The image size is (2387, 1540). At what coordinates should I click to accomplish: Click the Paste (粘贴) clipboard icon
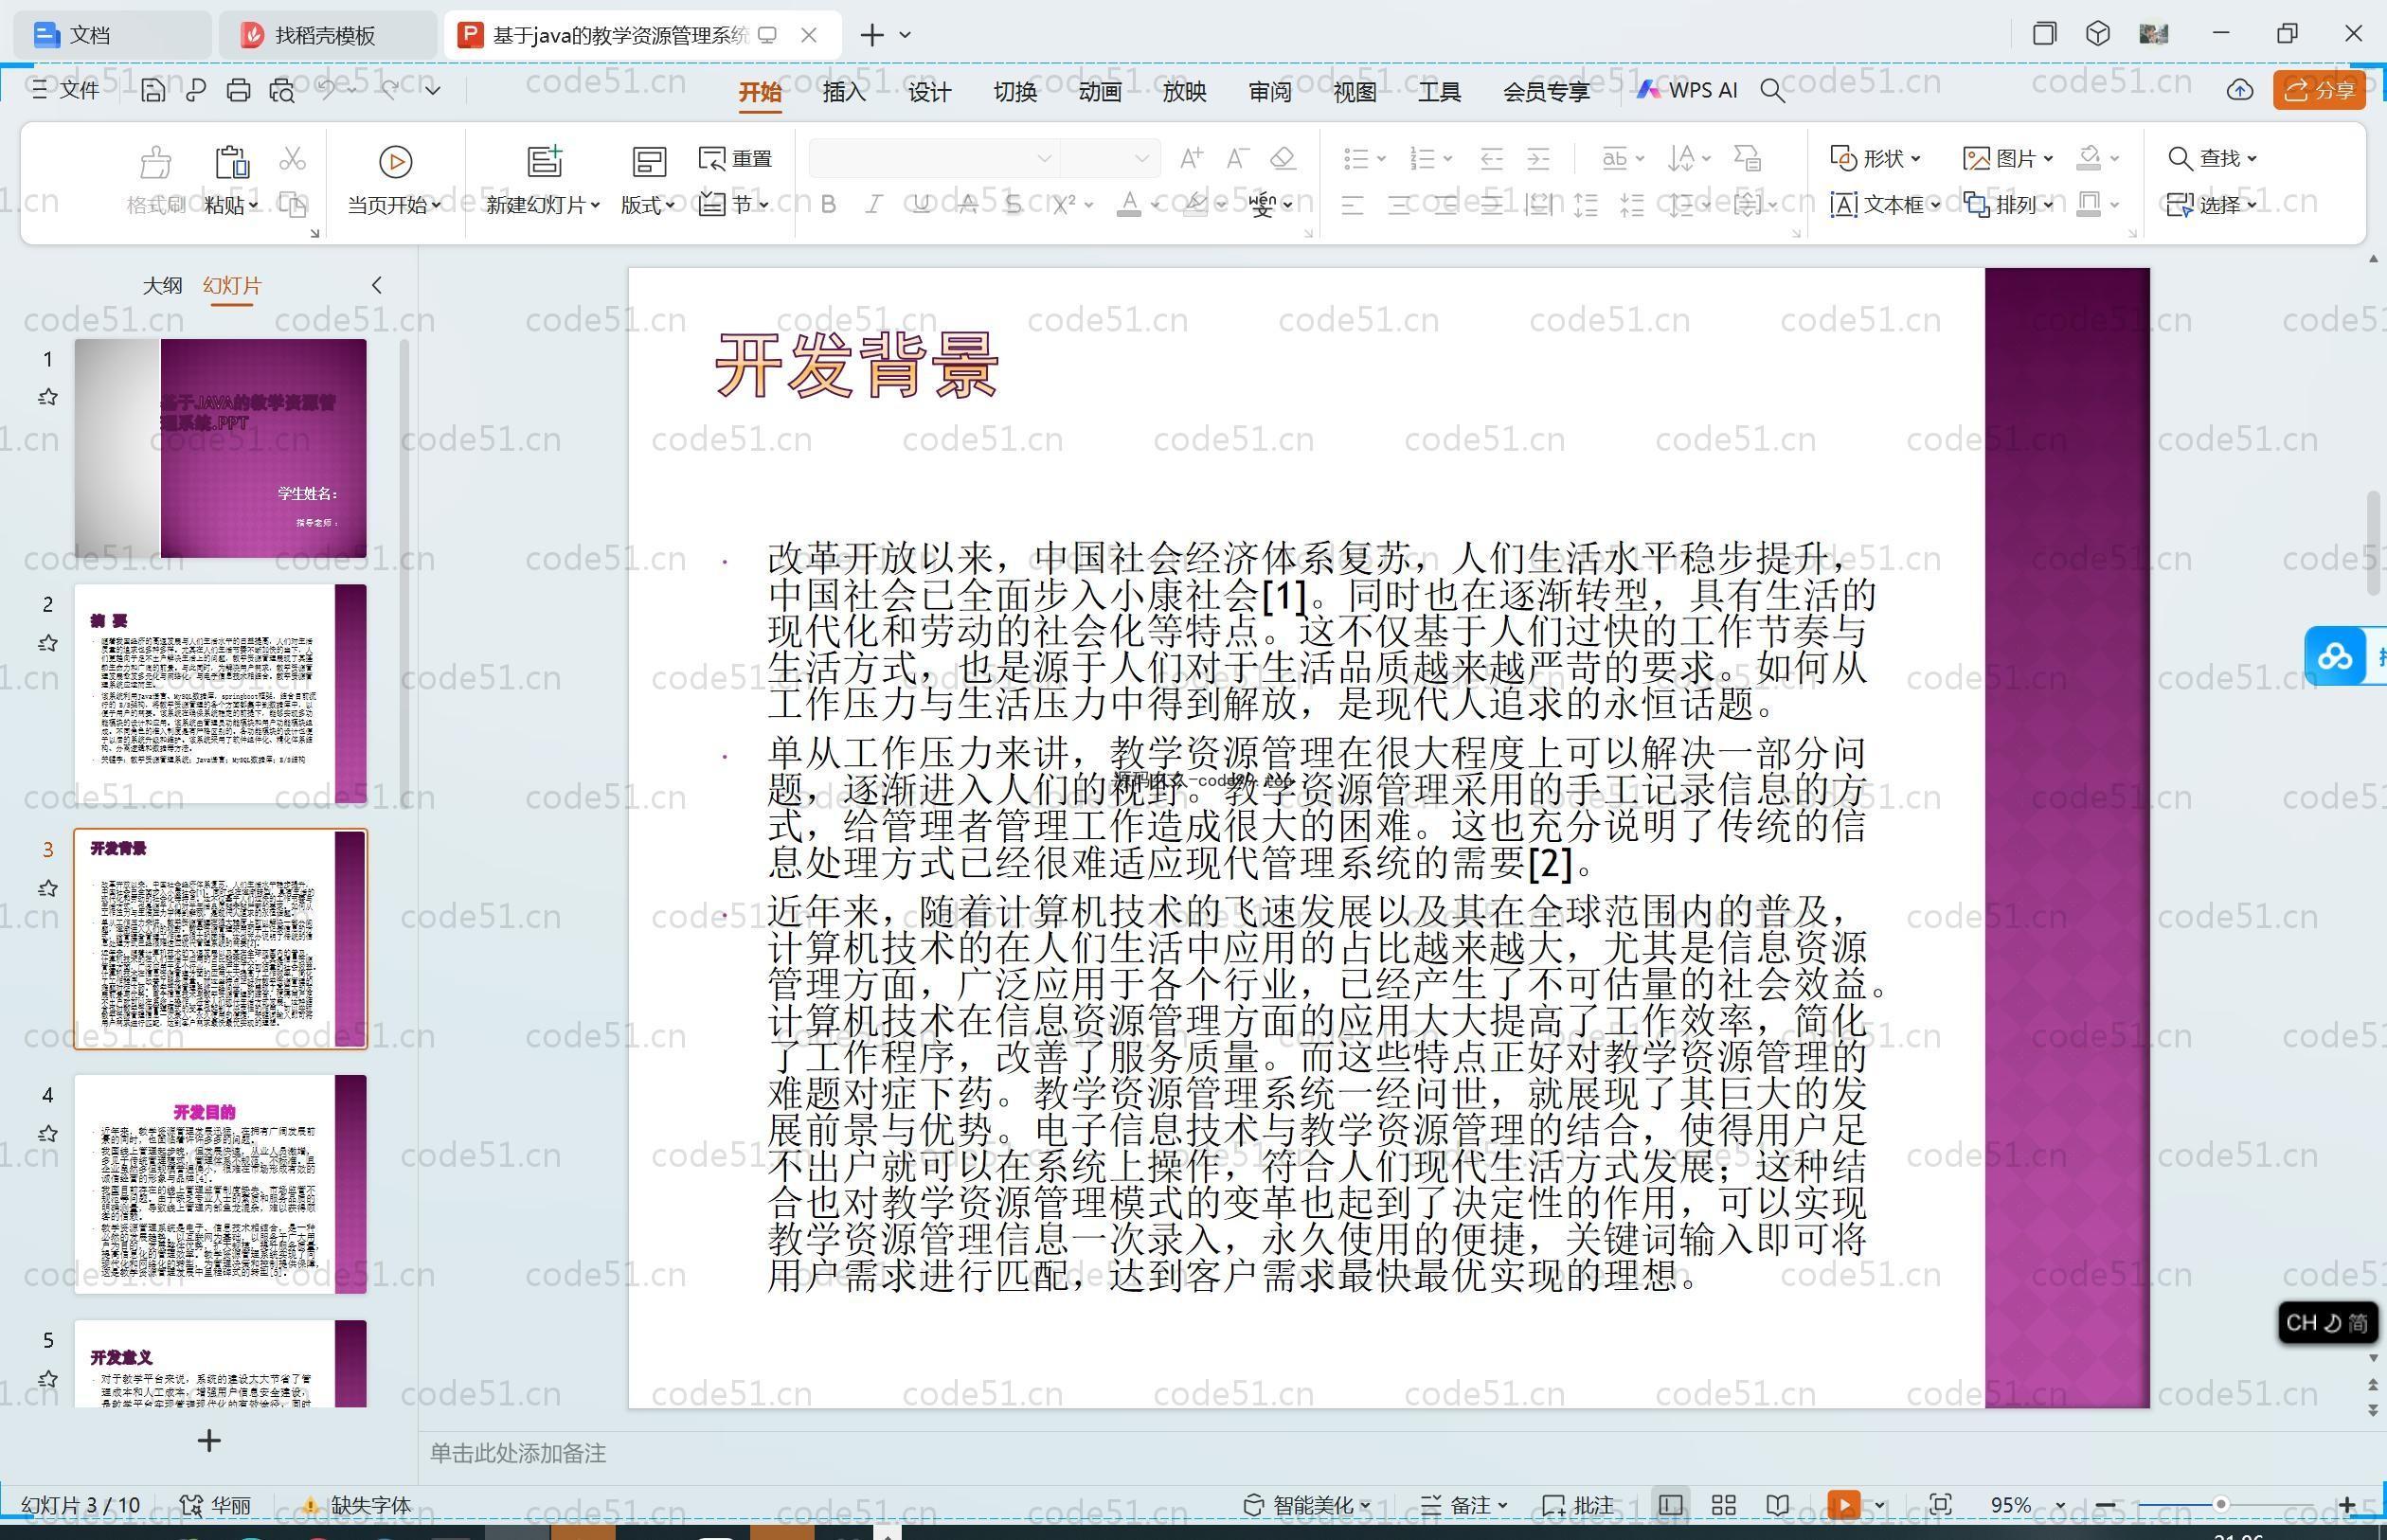click(231, 161)
